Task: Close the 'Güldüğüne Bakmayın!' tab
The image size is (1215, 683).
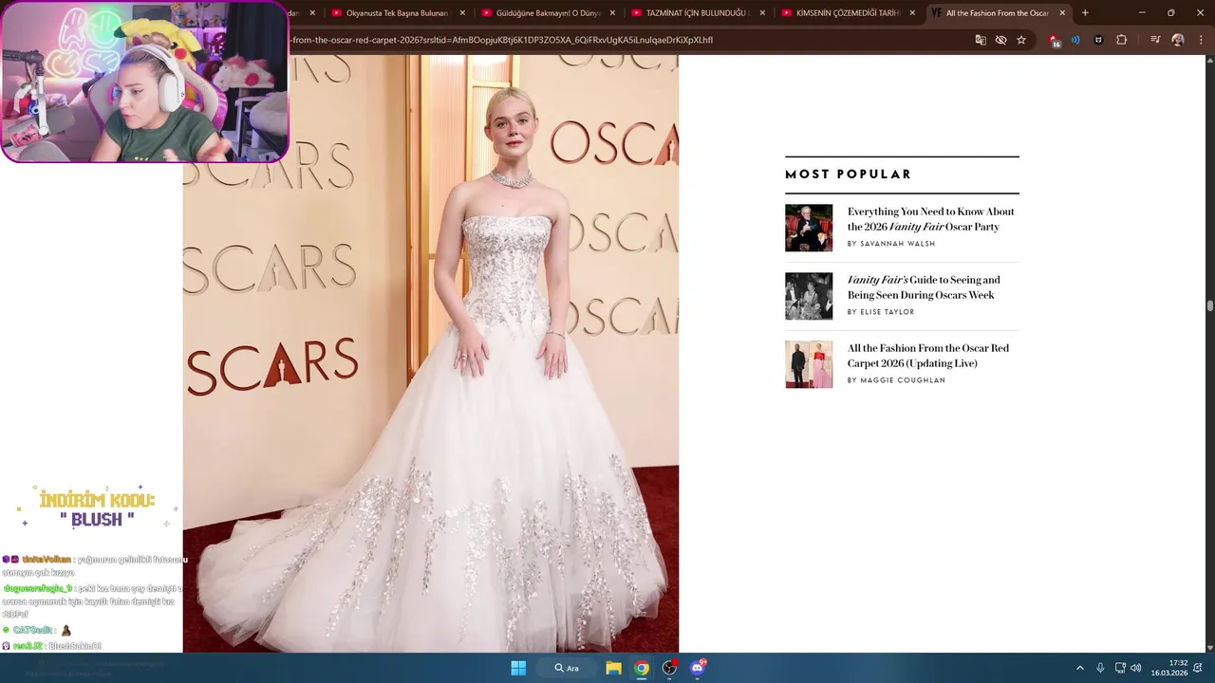Action: click(x=612, y=13)
